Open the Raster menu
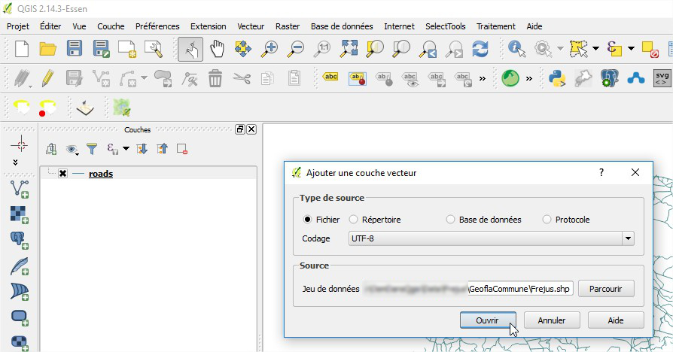Screen dimensions: 673x352 (288, 26)
